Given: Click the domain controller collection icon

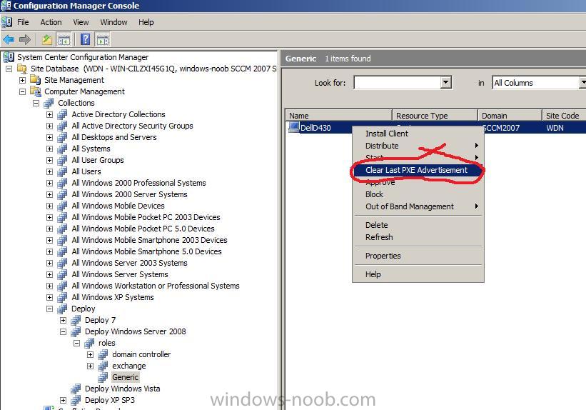Looking at the screenshot, I should click(x=103, y=354).
